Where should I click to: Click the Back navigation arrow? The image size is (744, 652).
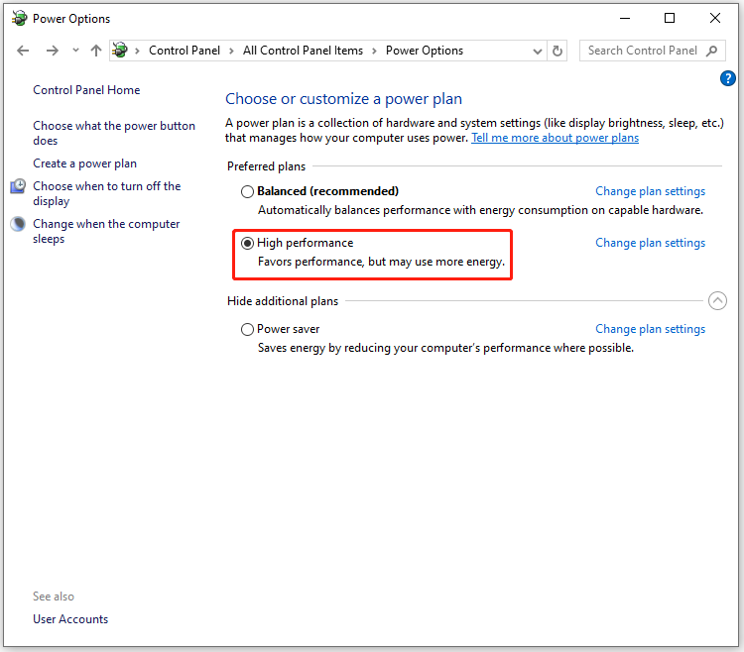24,51
